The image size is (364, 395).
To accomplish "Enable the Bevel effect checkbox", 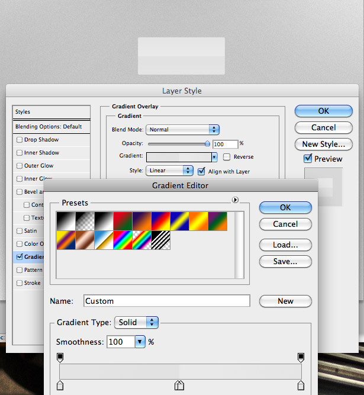I will coord(20,192).
